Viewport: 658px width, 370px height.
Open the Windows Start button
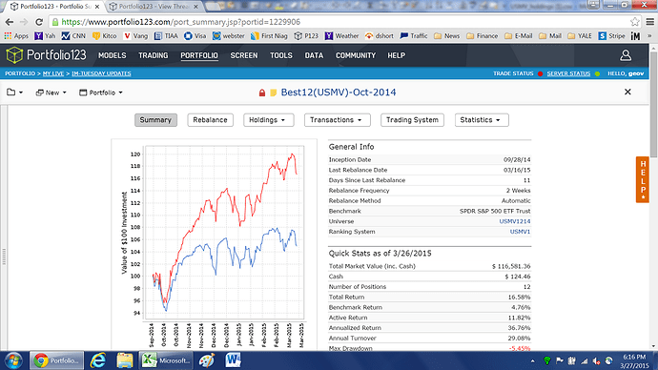pos(13,360)
